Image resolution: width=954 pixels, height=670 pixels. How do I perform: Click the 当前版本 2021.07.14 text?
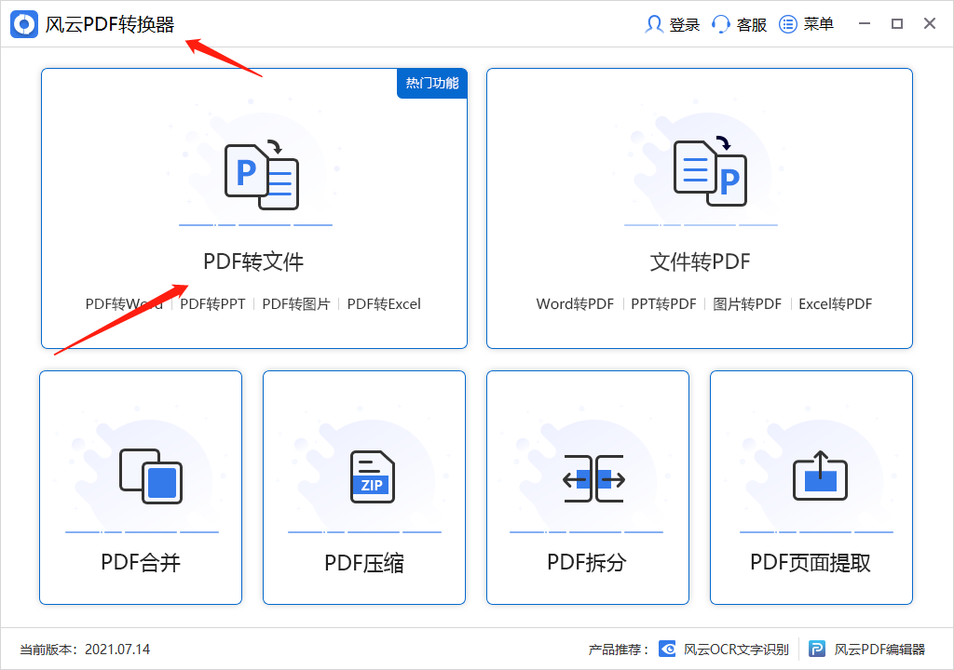coord(85,650)
